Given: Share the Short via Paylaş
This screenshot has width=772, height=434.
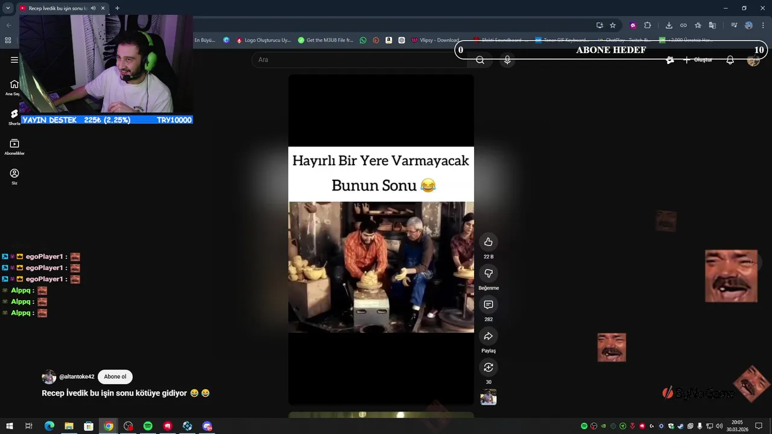Looking at the screenshot, I should click(489, 336).
